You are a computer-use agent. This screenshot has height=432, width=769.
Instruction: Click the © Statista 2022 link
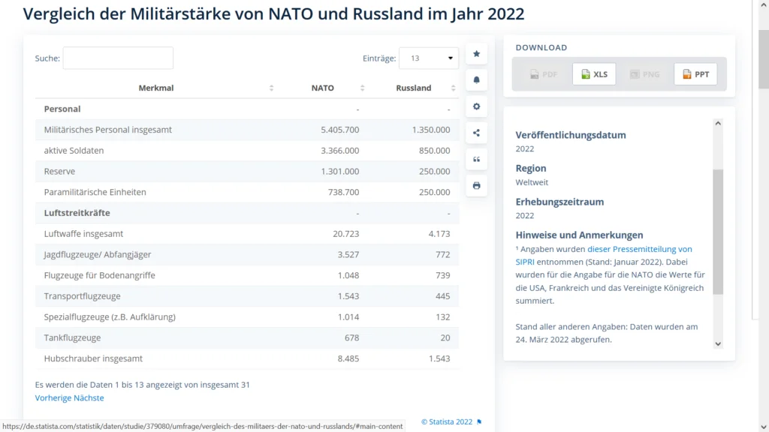(447, 421)
